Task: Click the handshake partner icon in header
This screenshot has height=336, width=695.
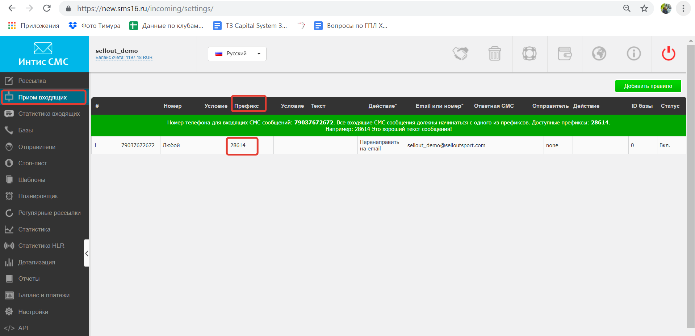Action: click(460, 54)
